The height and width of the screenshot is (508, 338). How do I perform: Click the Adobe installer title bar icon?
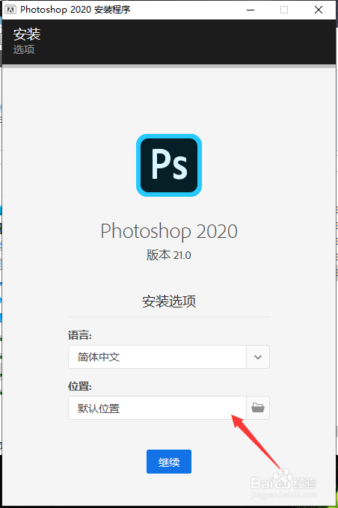(10, 10)
